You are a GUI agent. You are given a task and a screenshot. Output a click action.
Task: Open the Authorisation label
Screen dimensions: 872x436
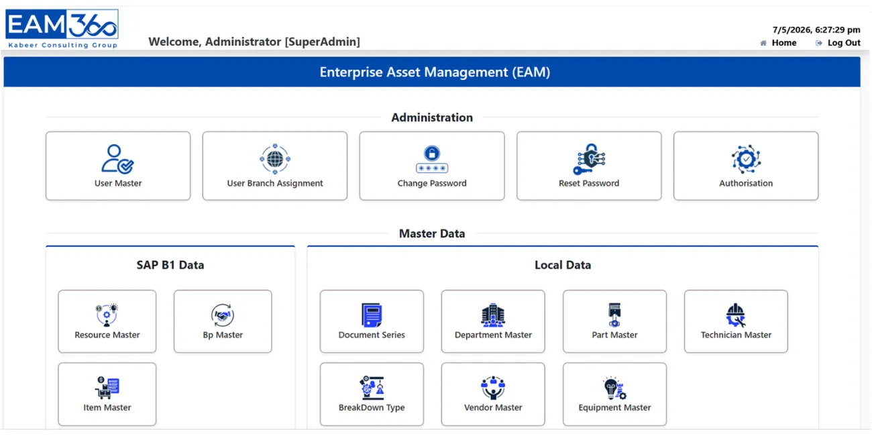click(746, 183)
